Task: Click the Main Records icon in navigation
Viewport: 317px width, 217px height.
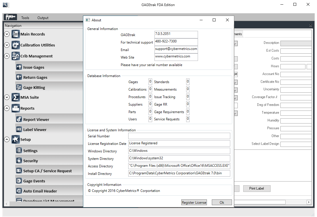Action: [x=16, y=34]
